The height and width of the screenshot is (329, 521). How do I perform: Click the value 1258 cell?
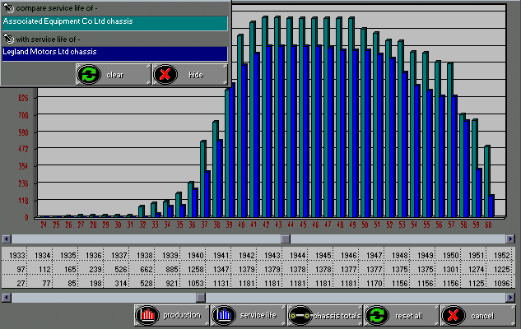193,269
